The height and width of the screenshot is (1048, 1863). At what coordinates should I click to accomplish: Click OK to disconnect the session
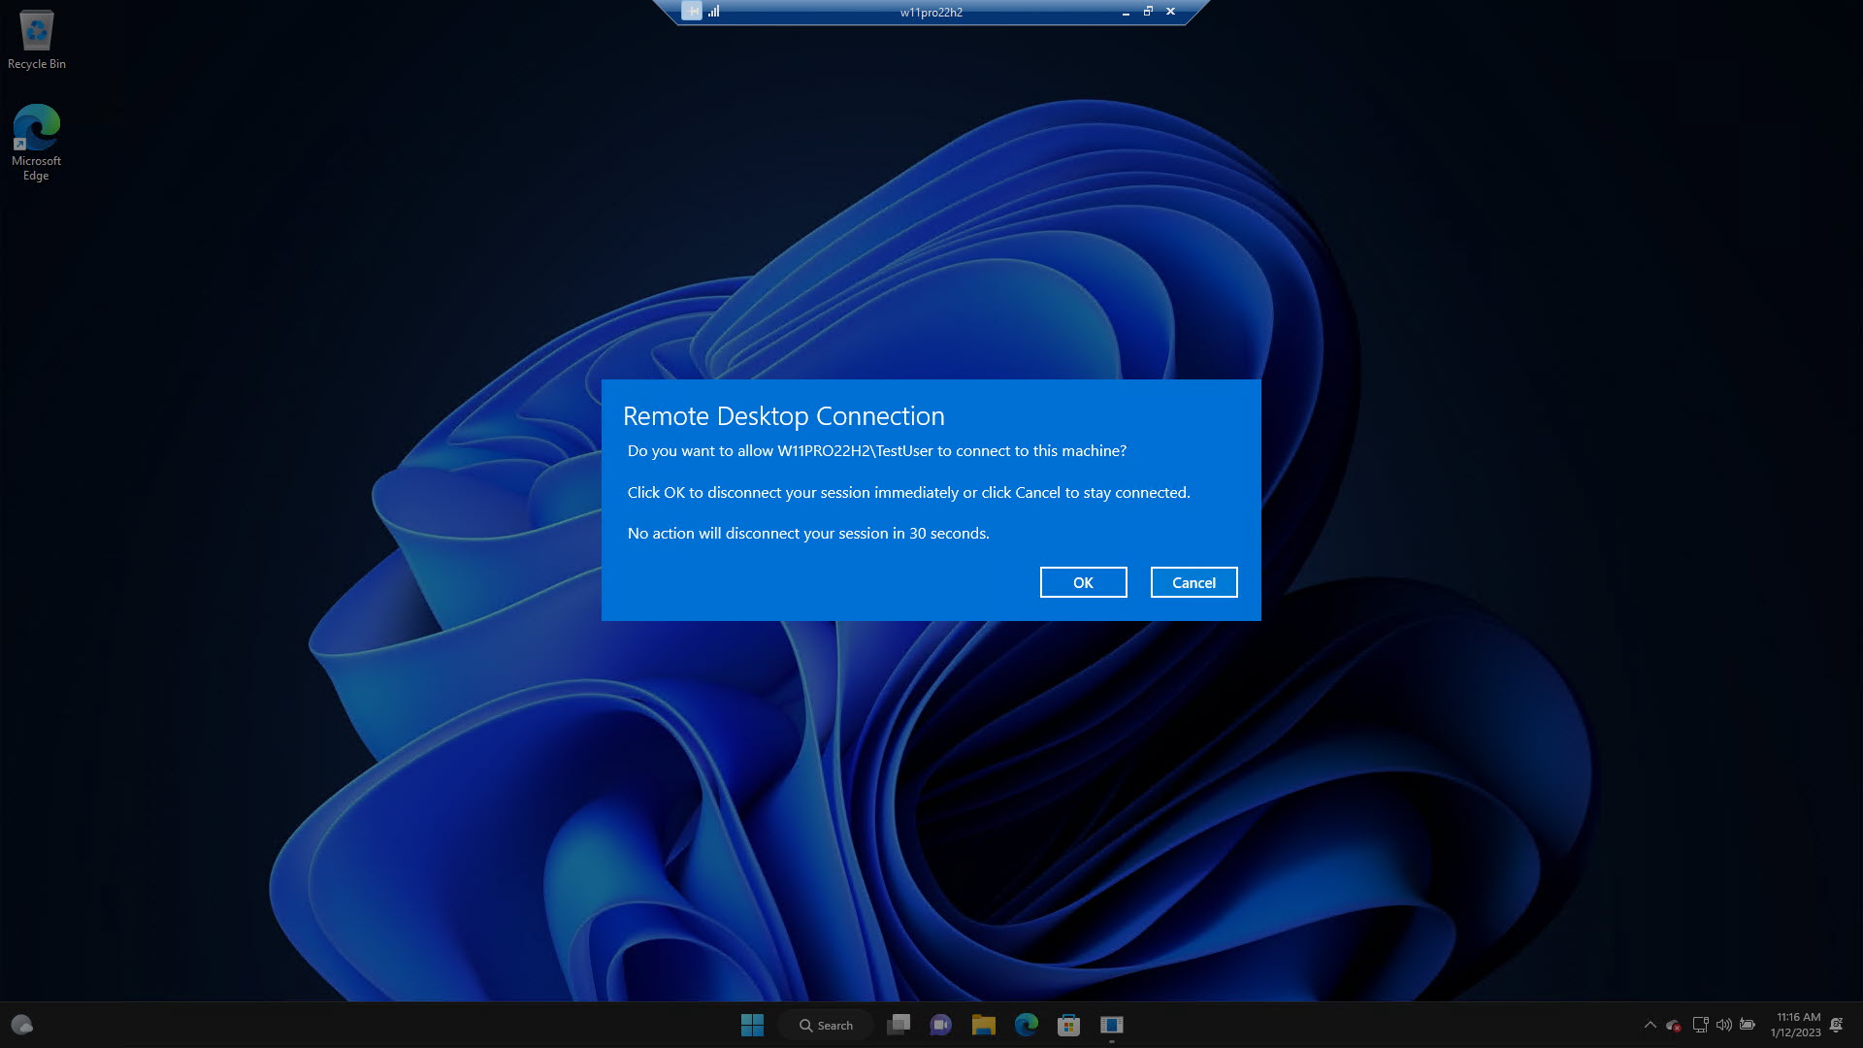click(x=1083, y=582)
